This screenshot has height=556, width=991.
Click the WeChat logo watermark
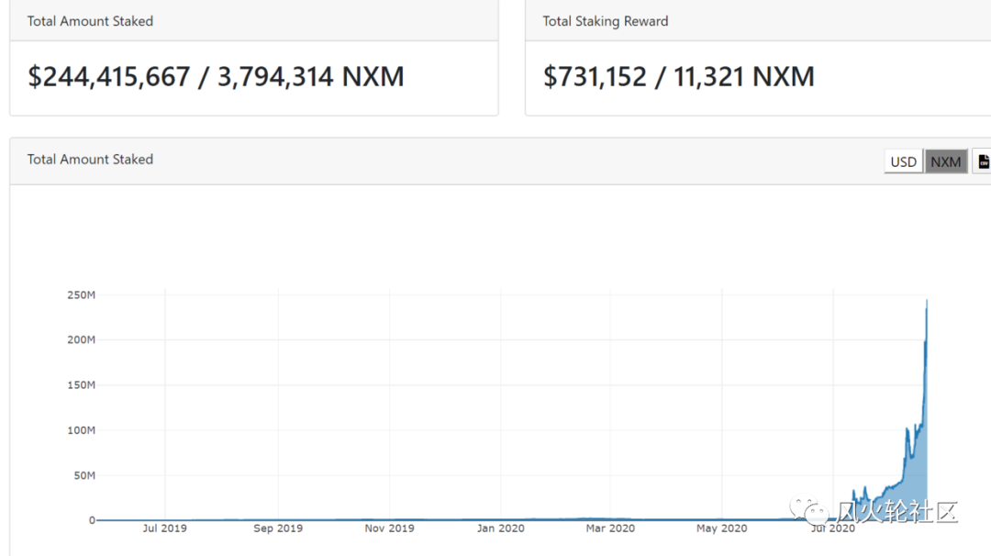point(811,511)
